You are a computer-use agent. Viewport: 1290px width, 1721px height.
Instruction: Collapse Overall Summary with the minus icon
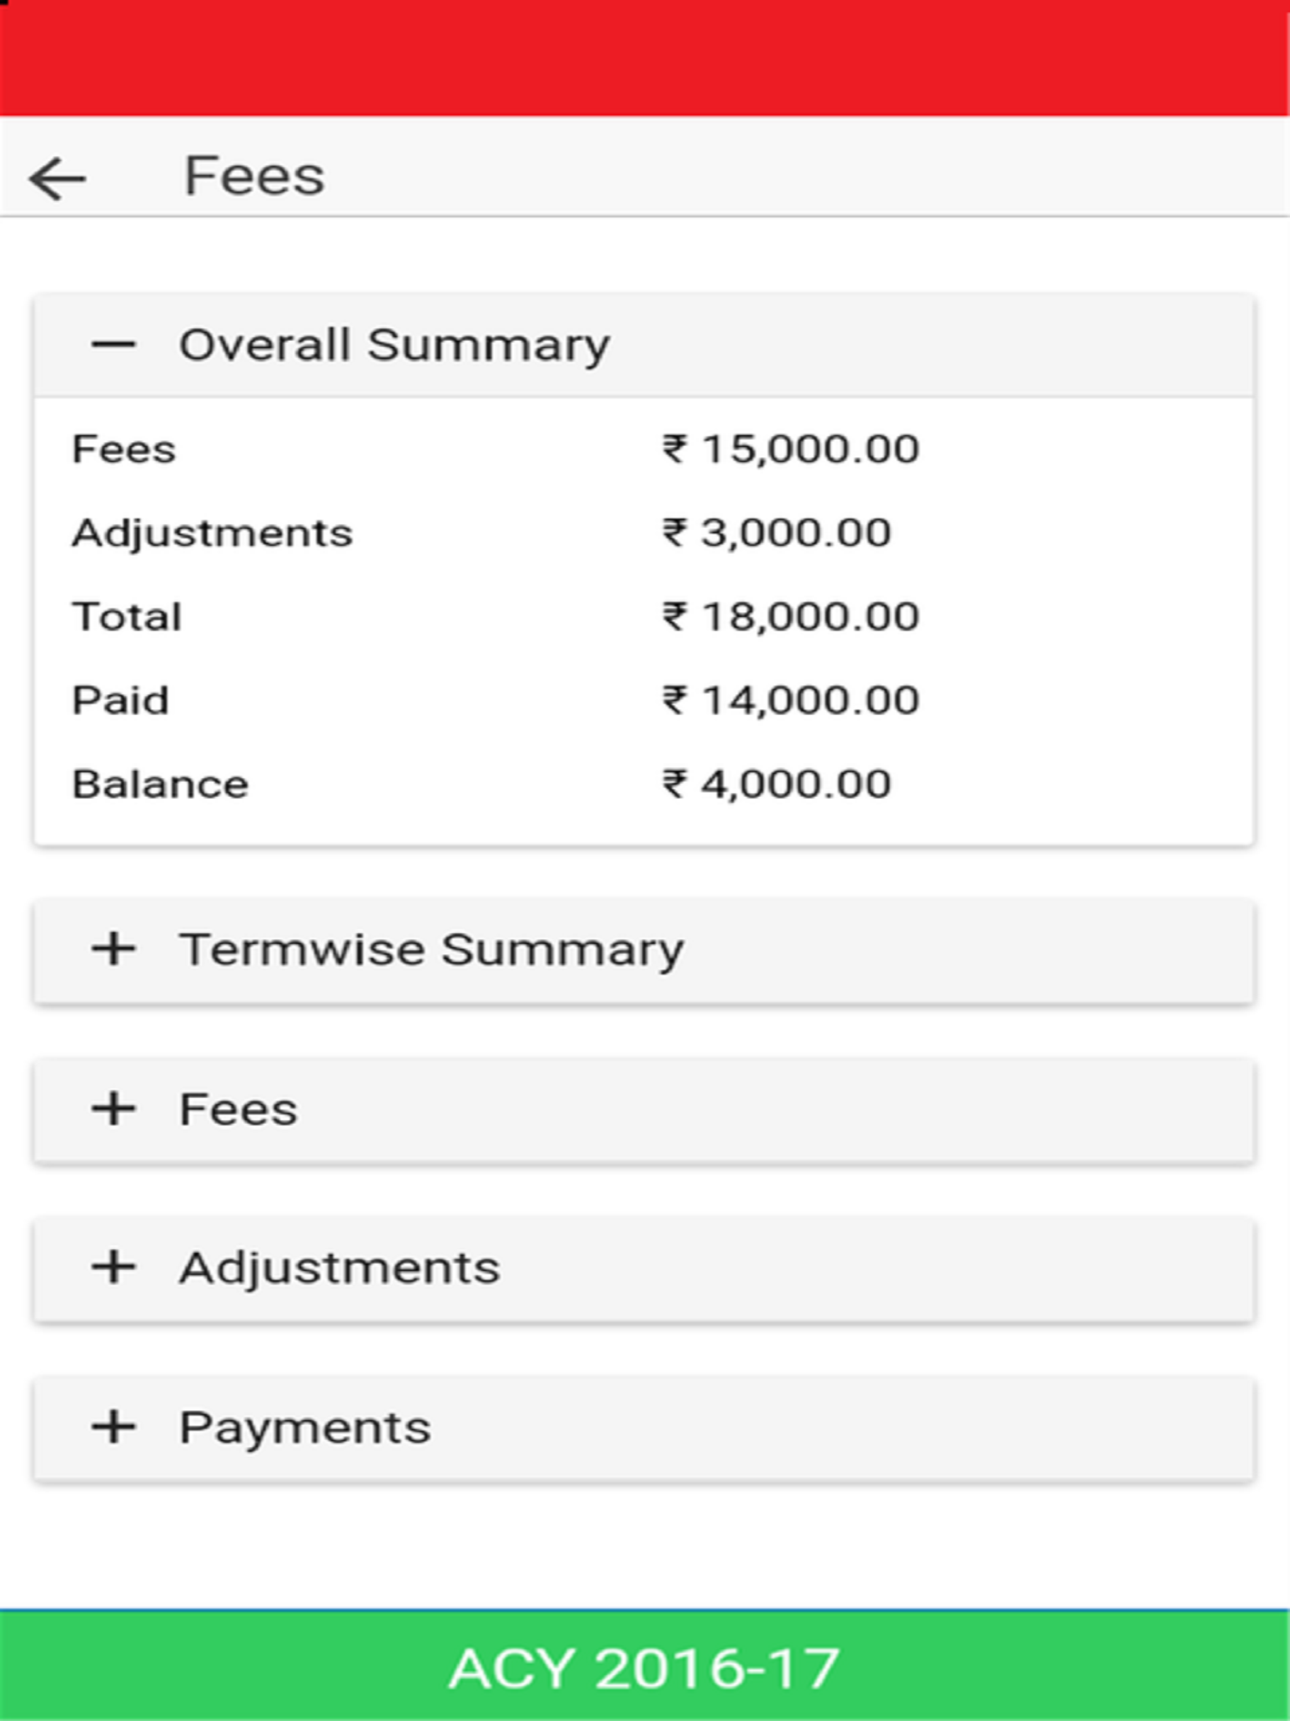113,344
